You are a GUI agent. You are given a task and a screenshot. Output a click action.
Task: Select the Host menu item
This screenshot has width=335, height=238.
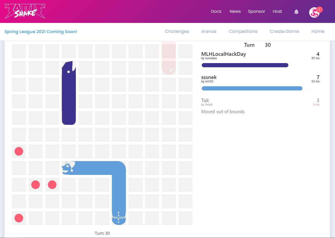(x=277, y=11)
